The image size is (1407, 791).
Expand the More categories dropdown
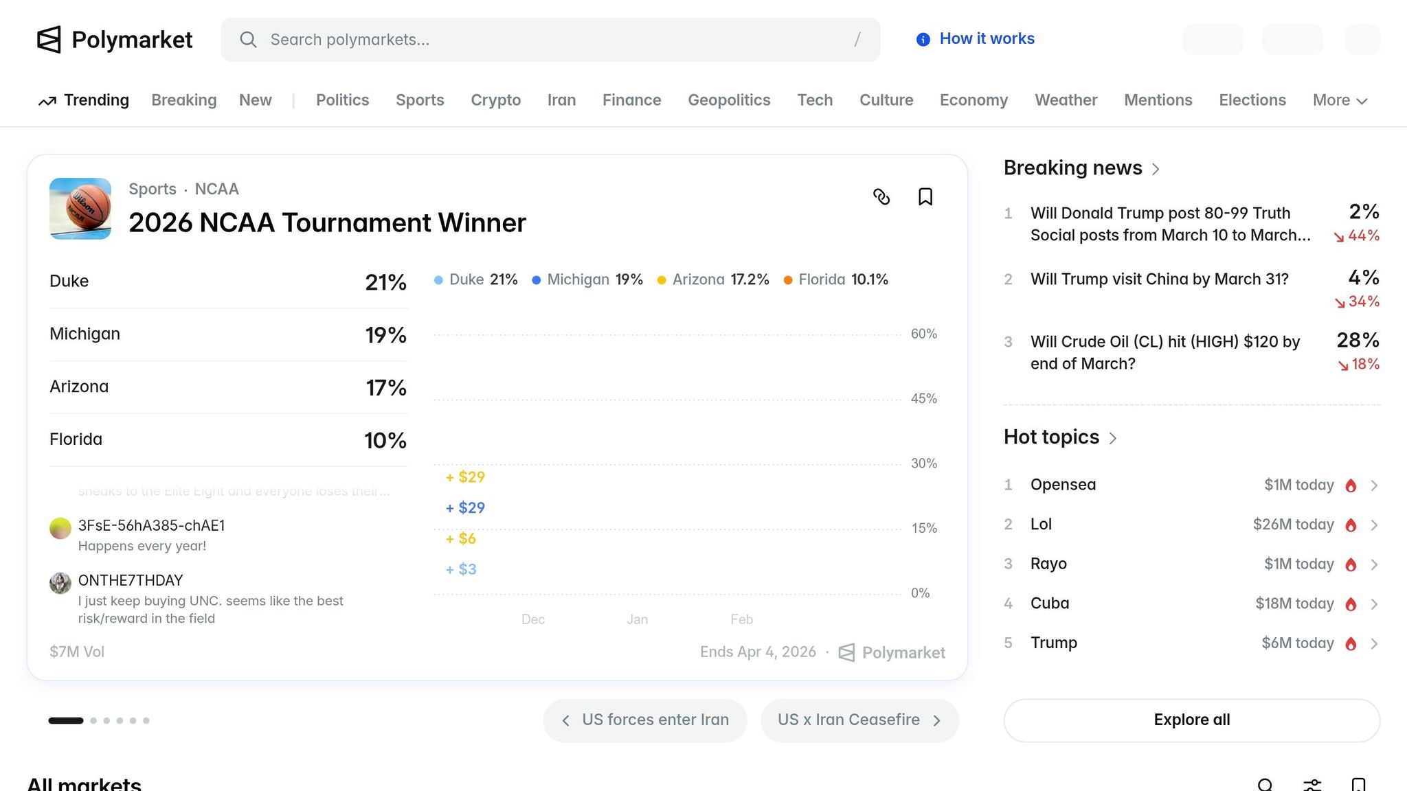1340,100
